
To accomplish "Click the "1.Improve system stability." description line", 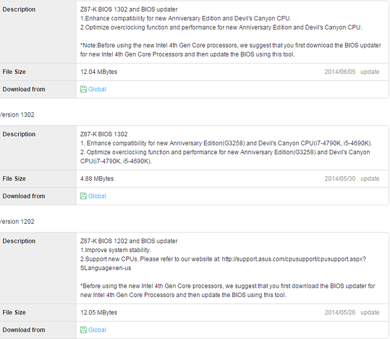I will click(x=115, y=250).
